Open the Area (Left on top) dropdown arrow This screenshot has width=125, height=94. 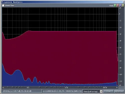[101, 91]
